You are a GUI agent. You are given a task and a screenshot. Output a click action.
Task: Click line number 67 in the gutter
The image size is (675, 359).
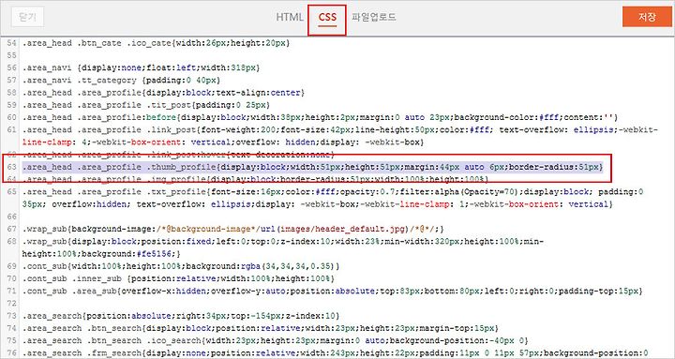[x=11, y=229]
